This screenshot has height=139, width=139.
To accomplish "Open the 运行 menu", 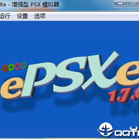I will coord(5,16).
